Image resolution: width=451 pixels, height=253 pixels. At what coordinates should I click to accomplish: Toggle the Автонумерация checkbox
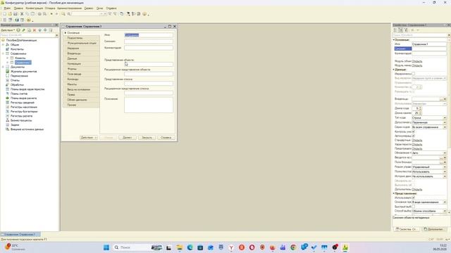pos(414,136)
